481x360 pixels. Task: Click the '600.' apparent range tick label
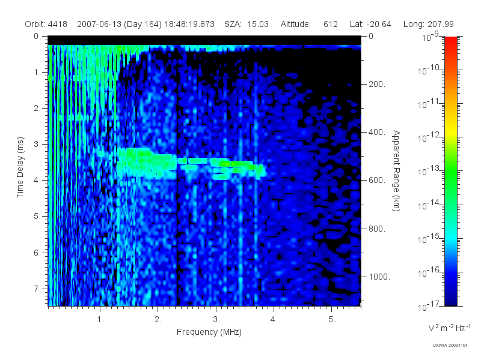377,181
